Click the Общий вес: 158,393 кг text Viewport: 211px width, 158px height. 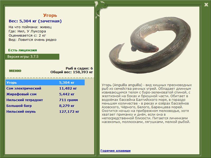coord(71,72)
